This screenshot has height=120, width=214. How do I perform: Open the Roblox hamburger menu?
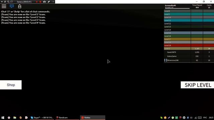pos(4,6)
